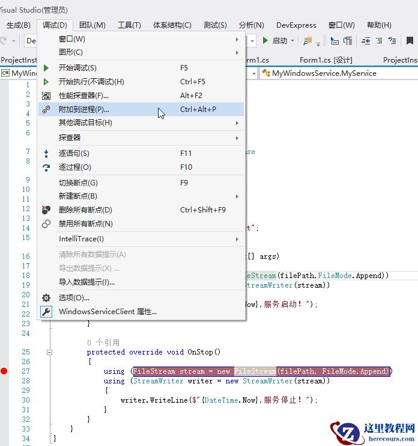Screen dimensions: 418x446
Task: Click the green Start Debugging arrow icon in menu
Action: coord(46,68)
